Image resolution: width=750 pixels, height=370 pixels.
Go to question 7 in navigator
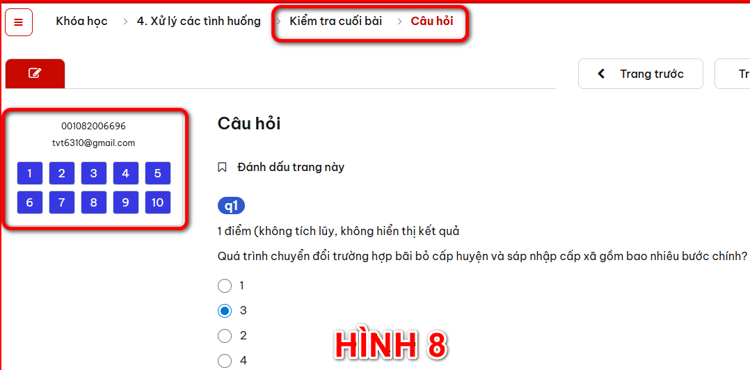pos(62,202)
